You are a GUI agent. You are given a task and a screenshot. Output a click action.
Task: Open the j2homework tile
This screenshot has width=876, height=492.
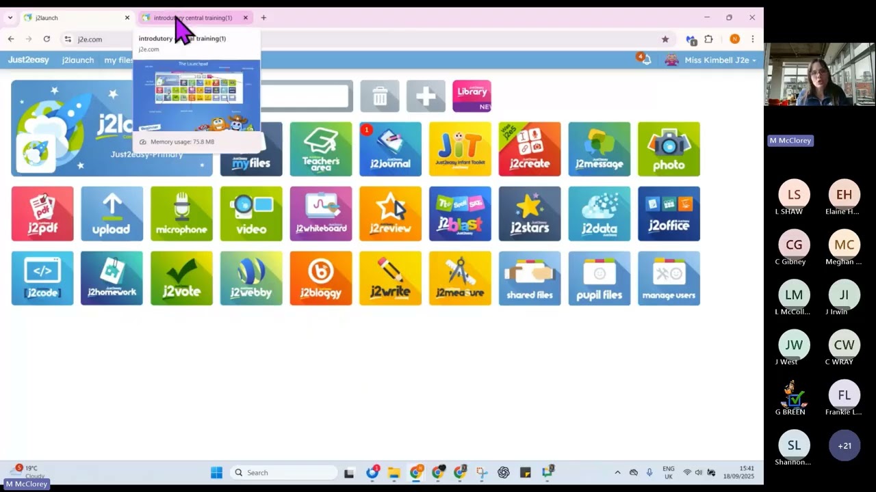click(112, 278)
